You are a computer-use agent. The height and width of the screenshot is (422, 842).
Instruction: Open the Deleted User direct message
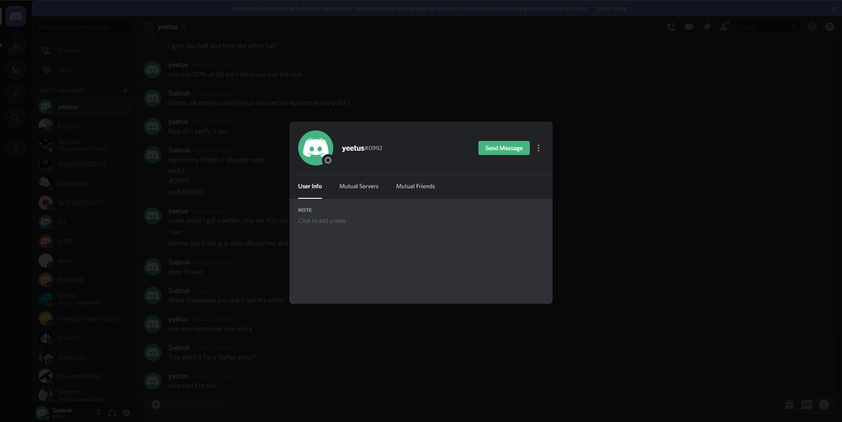(x=84, y=319)
